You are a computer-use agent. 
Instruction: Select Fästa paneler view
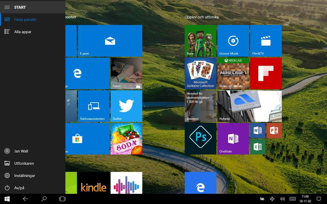click(33, 19)
